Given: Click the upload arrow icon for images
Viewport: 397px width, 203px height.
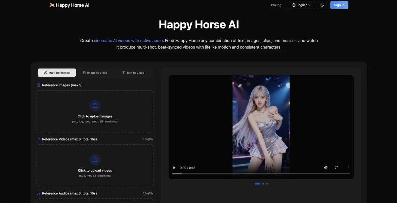Looking at the screenshot, I should [x=95, y=105].
